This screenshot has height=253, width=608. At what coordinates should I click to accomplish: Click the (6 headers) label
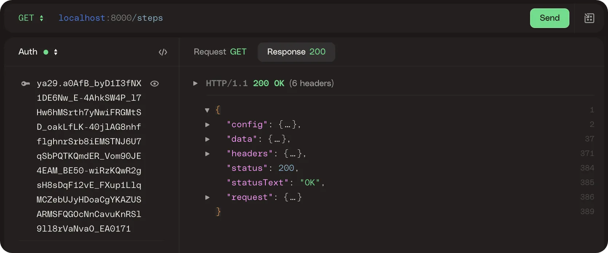(x=312, y=84)
